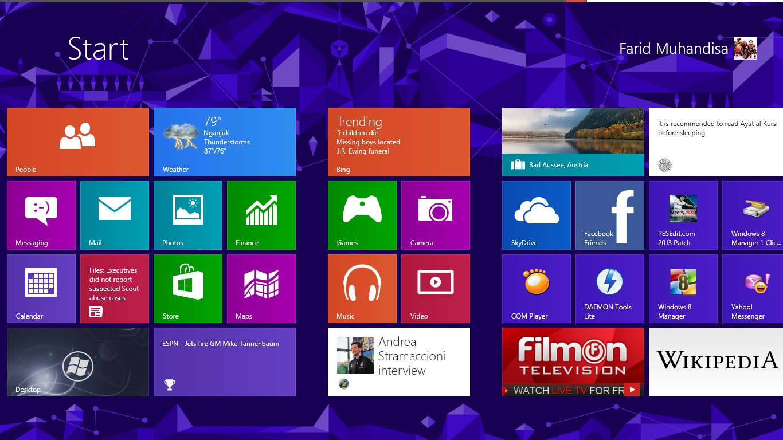Launch DAEMON Tools Lite

pyautogui.click(x=610, y=288)
